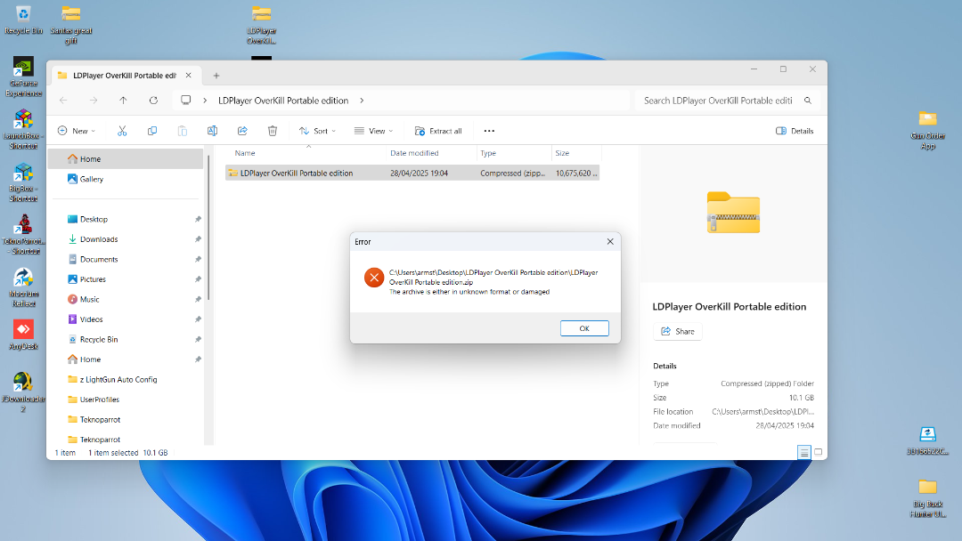Open a new tab with plus button
962x541 pixels.
click(x=216, y=76)
